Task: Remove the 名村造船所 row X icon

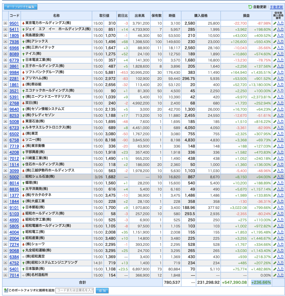Action: [5, 275]
